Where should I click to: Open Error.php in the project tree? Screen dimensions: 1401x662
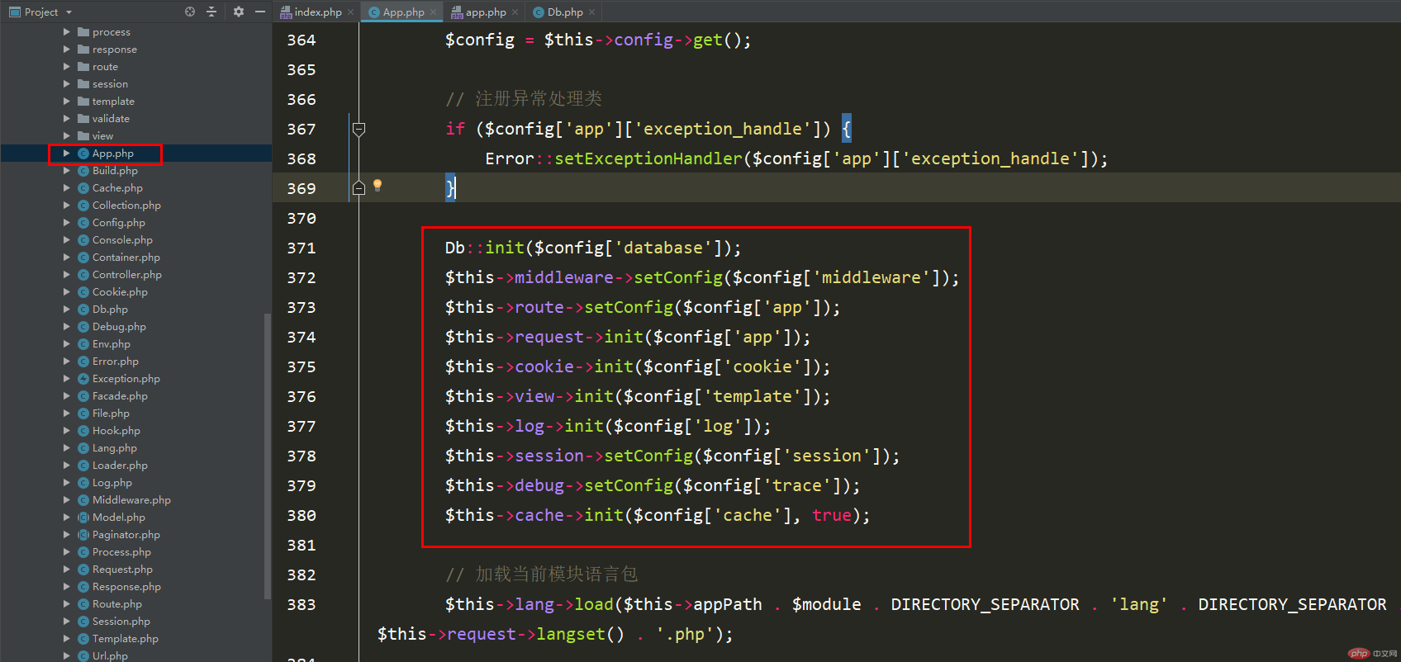tap(116, 362)
